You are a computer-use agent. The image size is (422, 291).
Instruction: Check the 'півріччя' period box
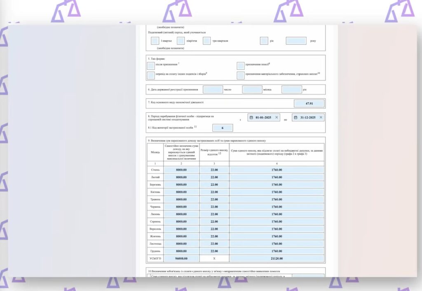[181, 41]
